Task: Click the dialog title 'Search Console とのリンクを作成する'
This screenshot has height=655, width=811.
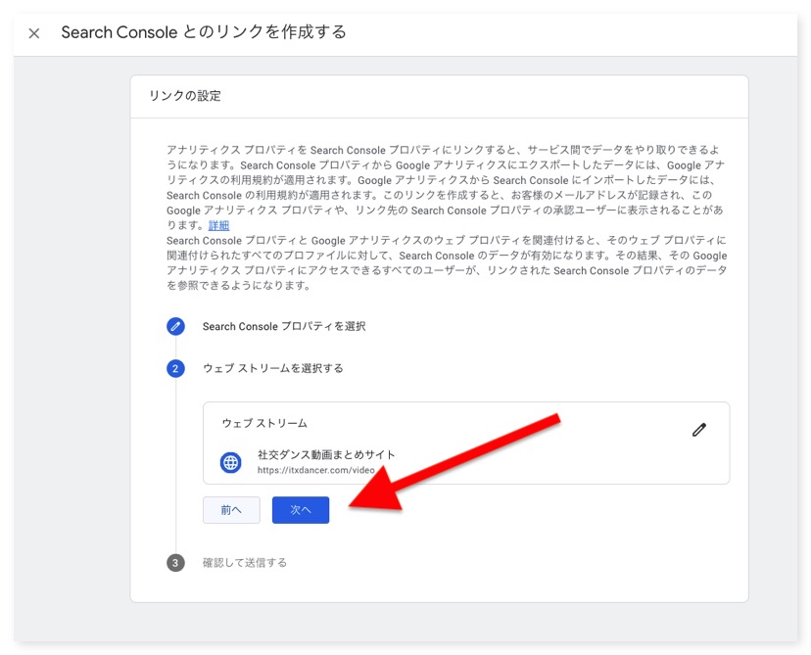Action: [204, 32]
